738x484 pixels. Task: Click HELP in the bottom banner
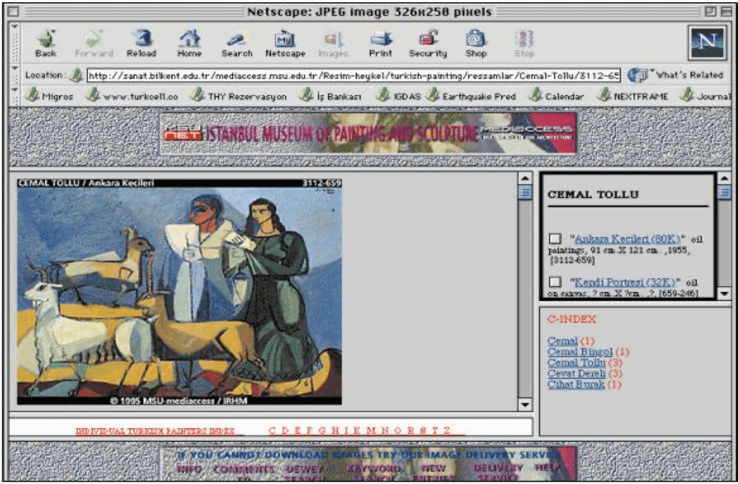[548, 467]
